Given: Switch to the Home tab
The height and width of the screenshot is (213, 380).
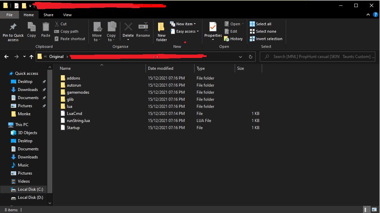Looking at the screenshot, I should click(29, 15).
